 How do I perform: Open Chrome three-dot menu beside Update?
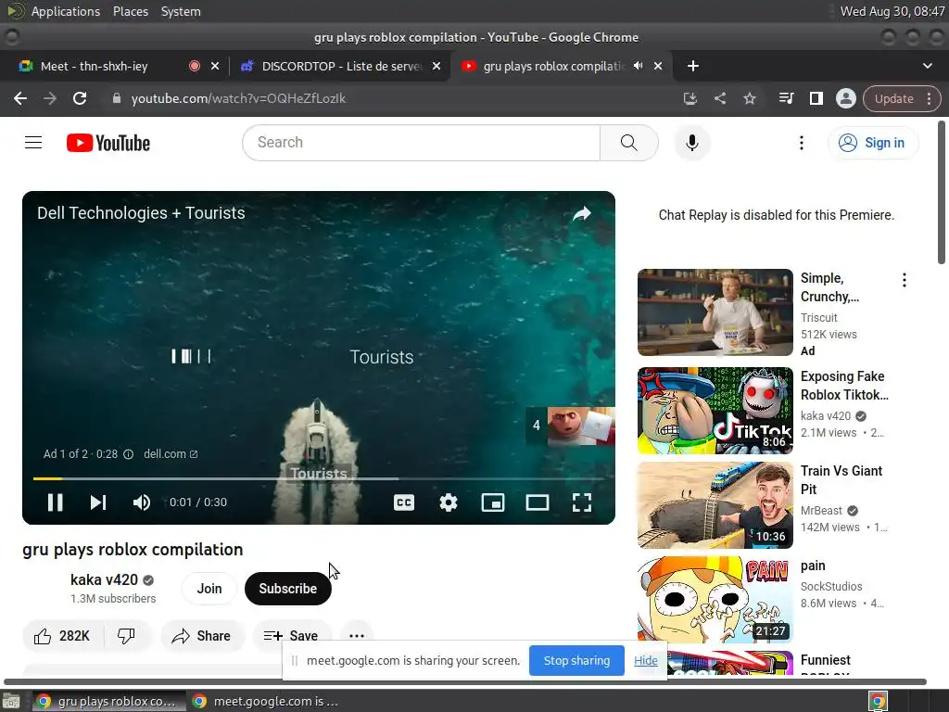[x=929, y=98]
